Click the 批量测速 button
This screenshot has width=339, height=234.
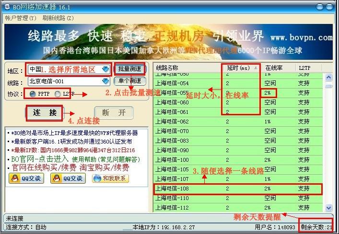click(x=130, y=69)
